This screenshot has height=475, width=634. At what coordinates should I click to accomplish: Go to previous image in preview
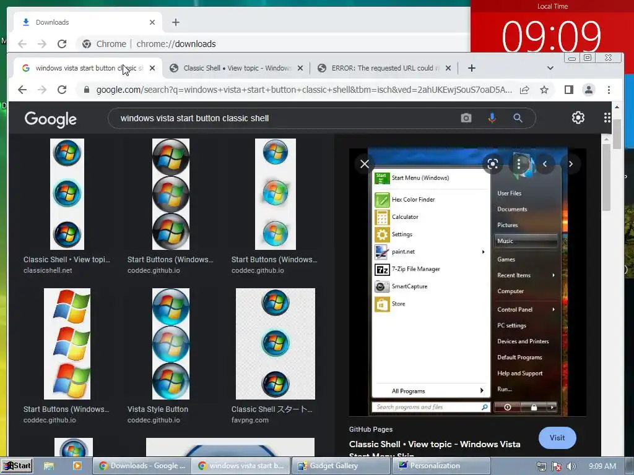[545, 164]
